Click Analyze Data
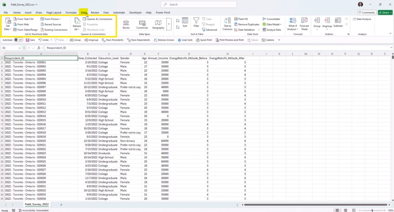The height and width of the screenshot is (212, 394). coord(272,30)
